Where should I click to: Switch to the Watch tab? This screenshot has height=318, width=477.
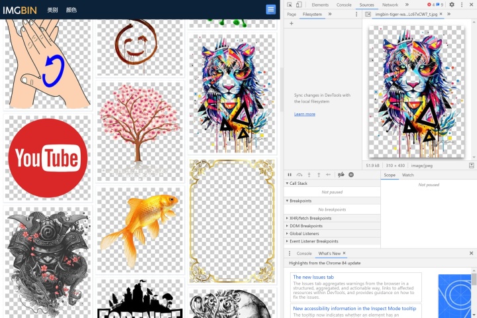(407, 175)
